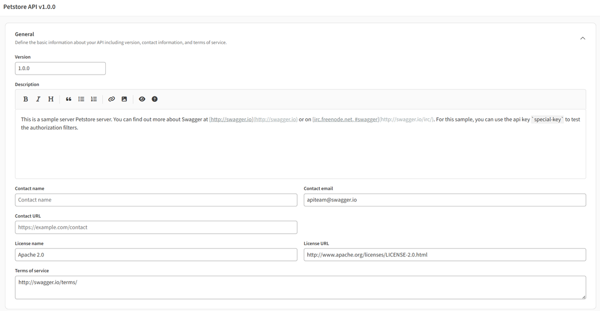Edit the License URL field
The width and height of the screenshot is (600, 311).
click(445, 255)
